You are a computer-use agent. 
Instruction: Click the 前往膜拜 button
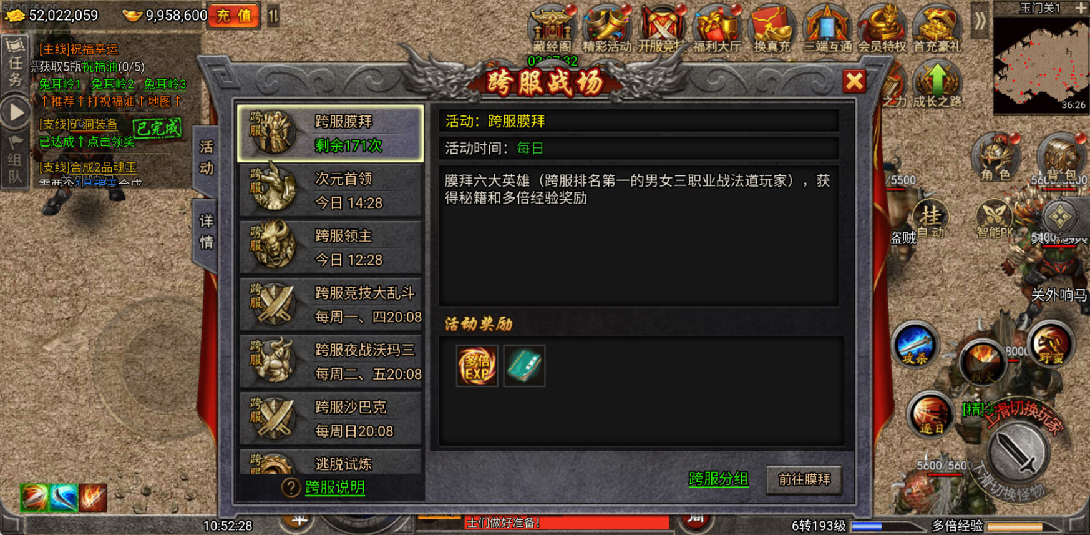tap(804, 479)
